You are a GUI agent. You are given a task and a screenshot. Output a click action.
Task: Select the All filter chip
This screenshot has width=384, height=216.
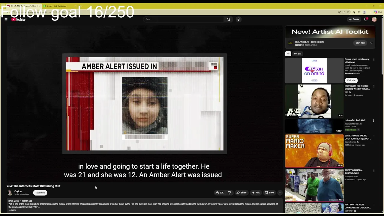click(x=288, y=54)
